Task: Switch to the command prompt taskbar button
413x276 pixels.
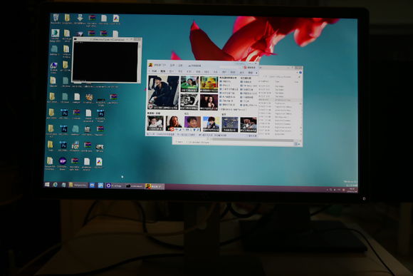Action: coord(135,186)
